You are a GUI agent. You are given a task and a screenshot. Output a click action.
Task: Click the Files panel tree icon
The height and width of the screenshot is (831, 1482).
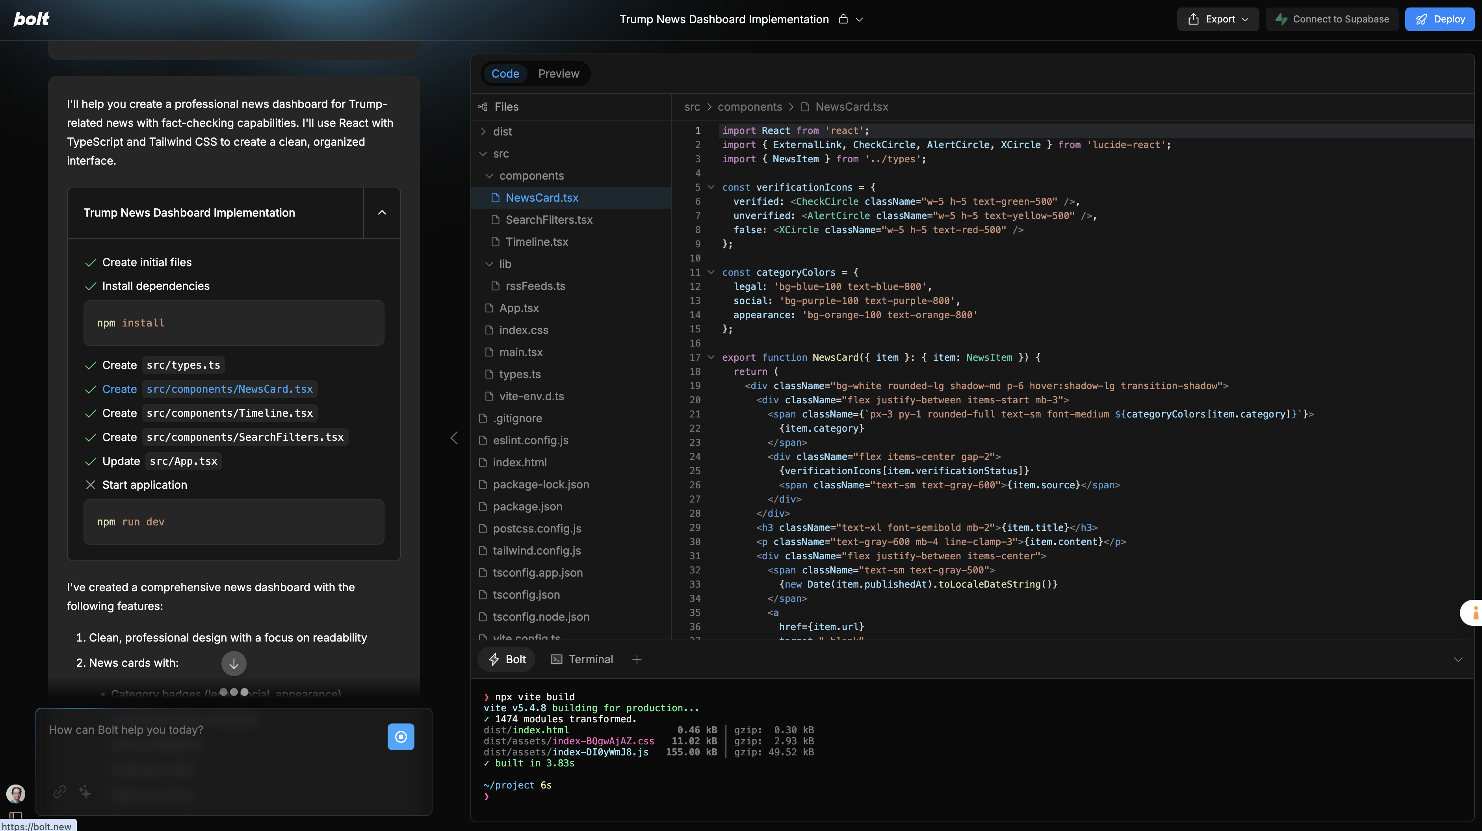(x=483, y=106)
